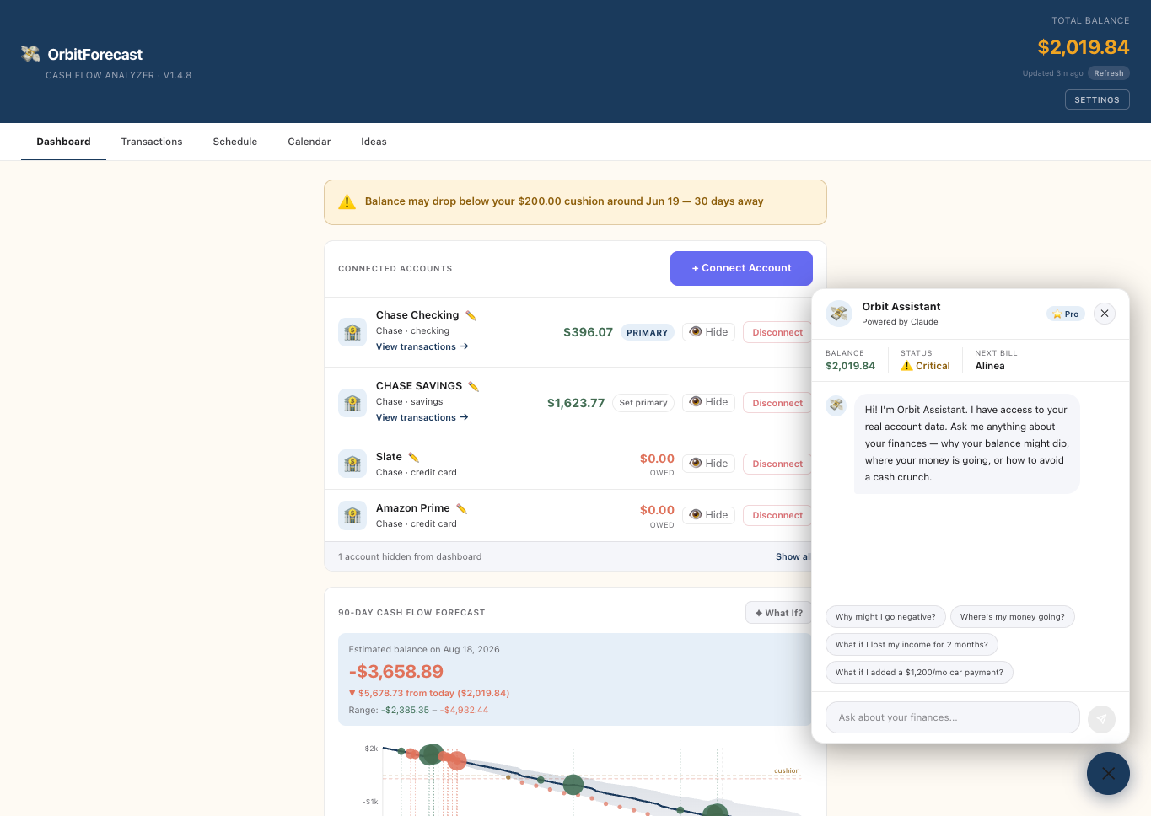Open the What If? forecast tool
This screenshot has height=816, width=1151.
tap(778, 613)
